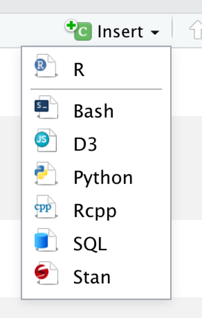The image size is (202, 318).
Task: Click the SQL blue database icon
Action: click(46, 240)
